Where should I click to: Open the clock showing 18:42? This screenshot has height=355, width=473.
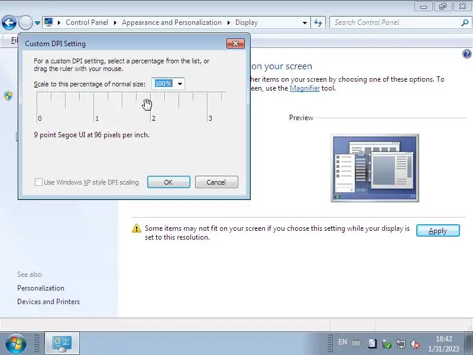click(444, 344)
